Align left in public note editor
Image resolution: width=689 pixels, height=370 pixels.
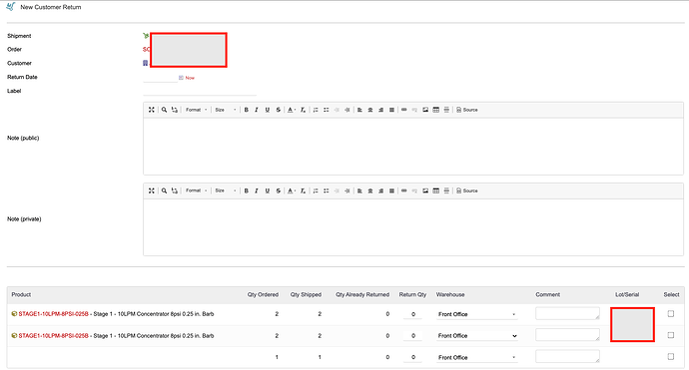[359, 110]
